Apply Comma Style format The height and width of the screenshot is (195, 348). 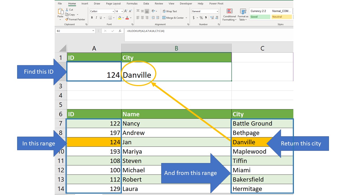206,18
